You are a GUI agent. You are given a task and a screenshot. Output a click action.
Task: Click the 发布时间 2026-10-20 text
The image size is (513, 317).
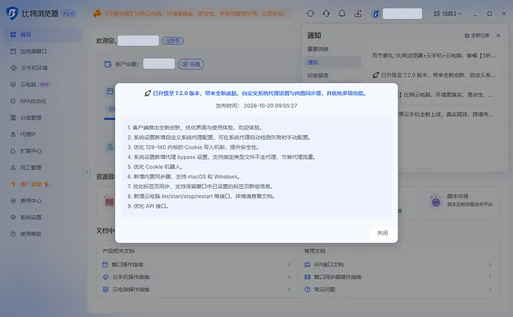point(256,106)
